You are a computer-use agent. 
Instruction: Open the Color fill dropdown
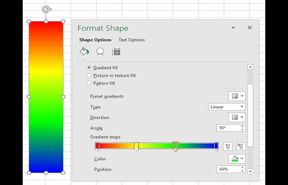coord(237,158)
